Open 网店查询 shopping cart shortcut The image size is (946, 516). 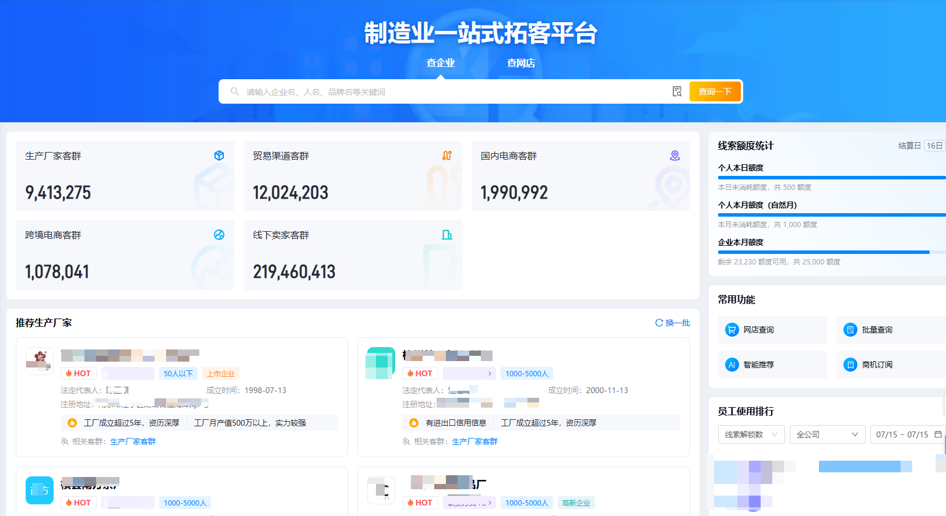772,330
